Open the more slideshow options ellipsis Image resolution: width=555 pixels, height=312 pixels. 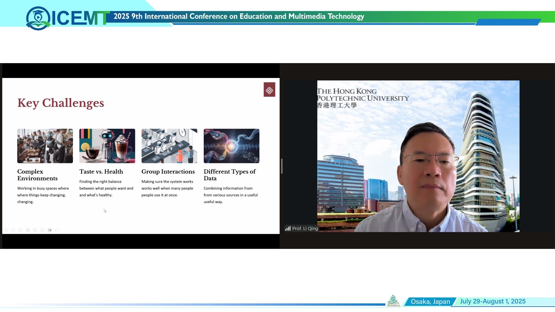pos(57,230)
